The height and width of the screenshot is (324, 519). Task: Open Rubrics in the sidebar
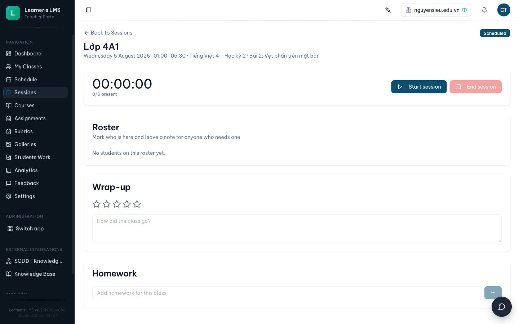click(35, 131)
